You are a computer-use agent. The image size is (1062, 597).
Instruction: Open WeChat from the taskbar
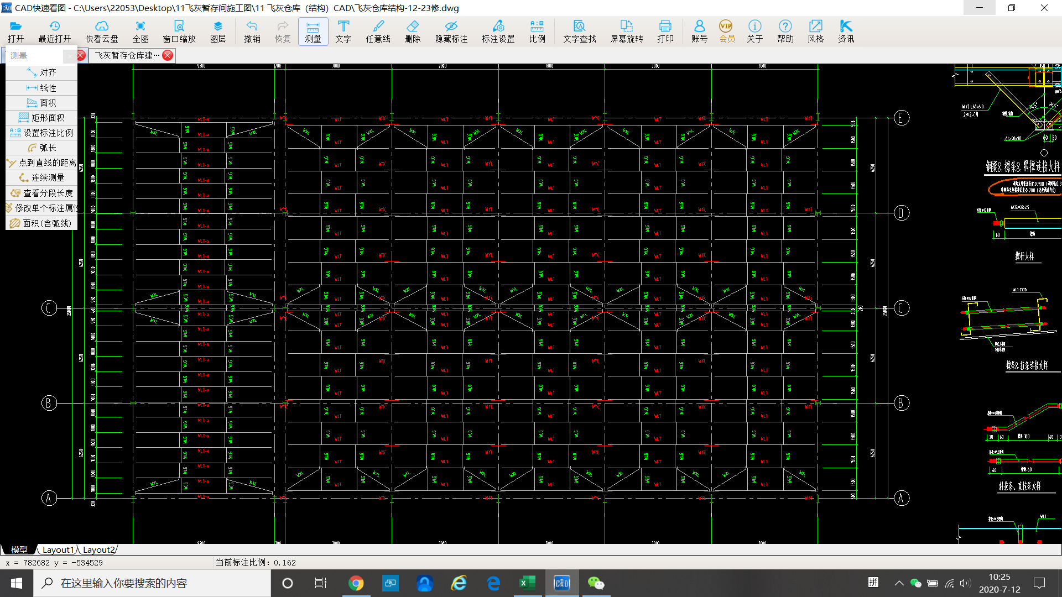point(596,583)
